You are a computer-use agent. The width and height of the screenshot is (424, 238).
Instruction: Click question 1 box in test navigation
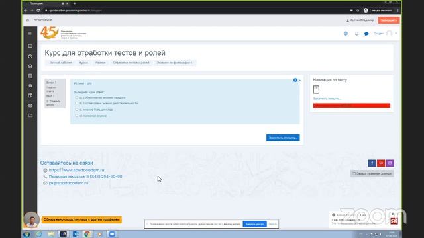coord(316,89)
